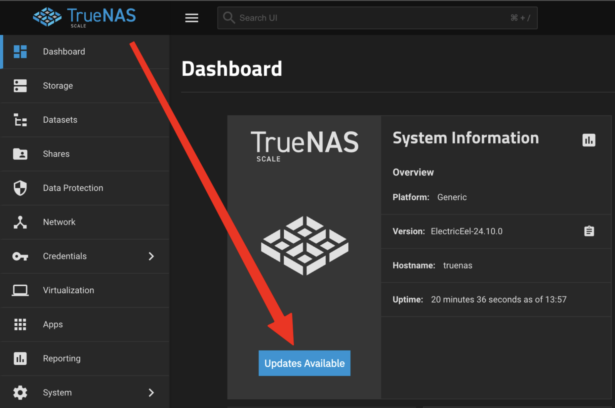This screenshot has width=615, height=408.
Task: Click the Updates Available button
Action: click(x=304, y=363)
